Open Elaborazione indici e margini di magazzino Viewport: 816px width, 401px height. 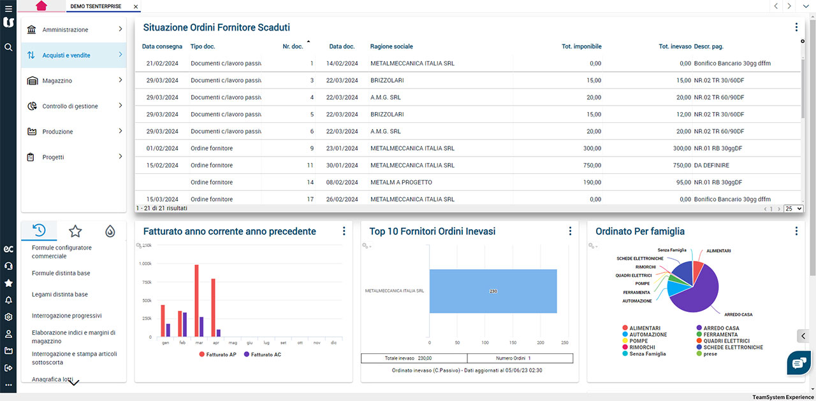74,337
